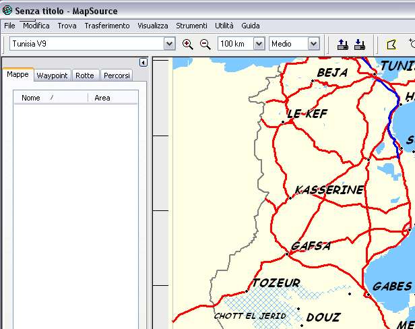Click the GAFSA city label on map
Viewport: 415px width, 329px height.
click(x=311, y=246)
